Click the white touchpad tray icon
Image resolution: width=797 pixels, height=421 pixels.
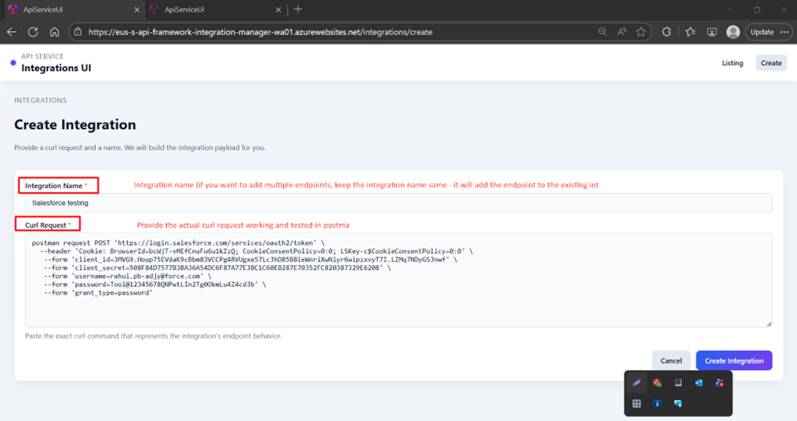point(678,382)
